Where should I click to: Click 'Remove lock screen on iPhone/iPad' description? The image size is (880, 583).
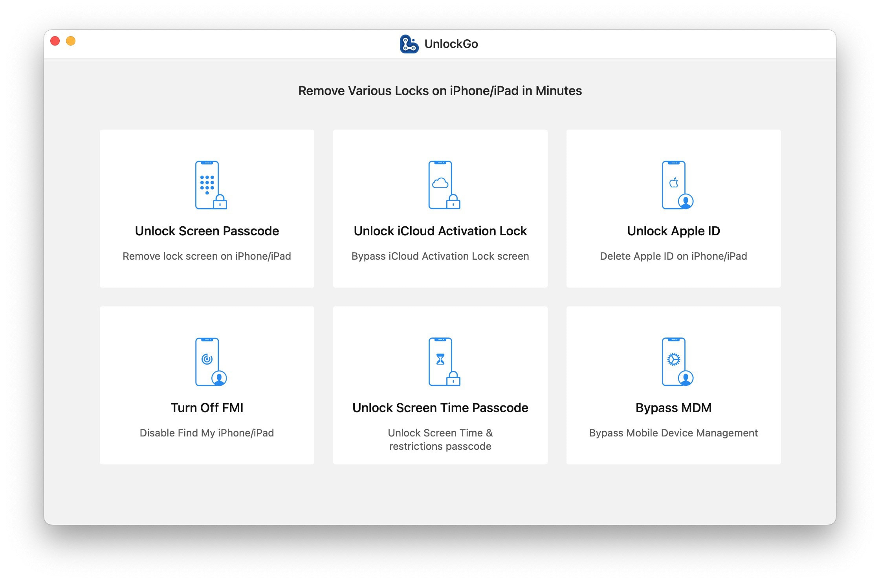(207, 256)
